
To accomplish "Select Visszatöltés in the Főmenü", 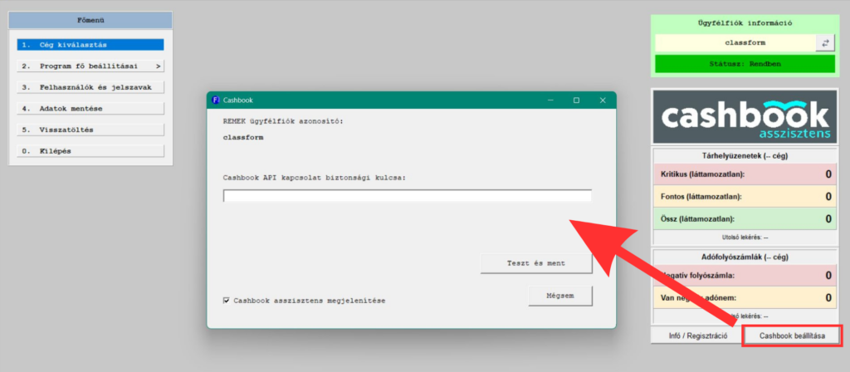I will [90, 130].
